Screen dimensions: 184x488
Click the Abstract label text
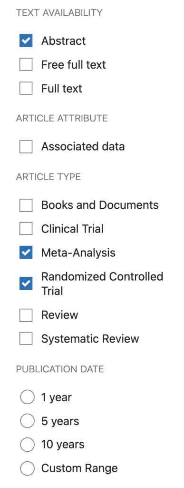tap(64, 41)
